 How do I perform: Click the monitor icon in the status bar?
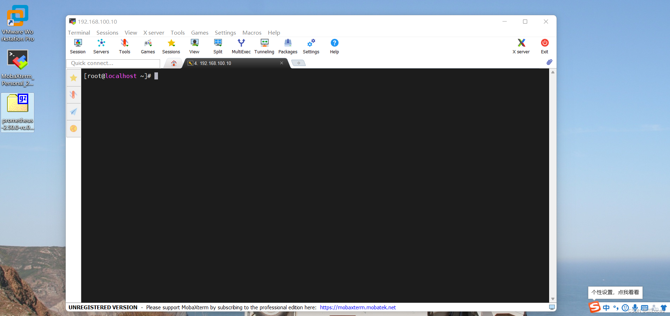[552, 307]
